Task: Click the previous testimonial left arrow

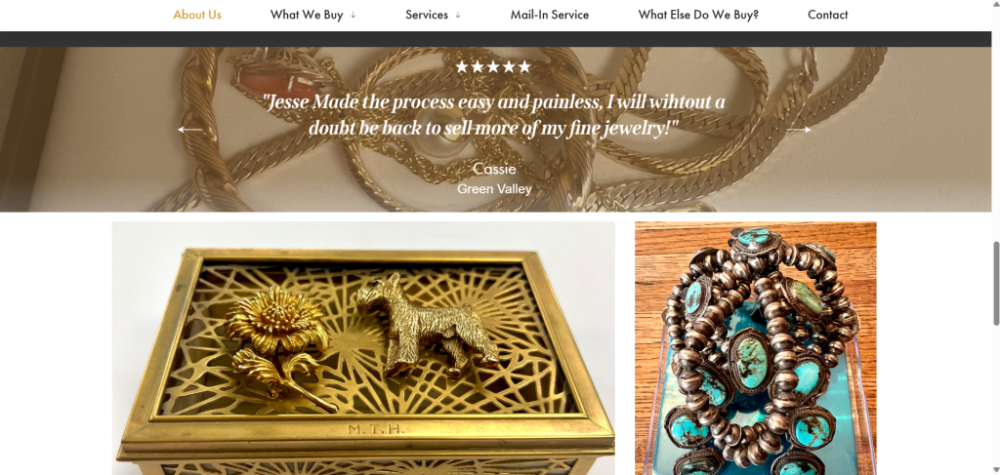Action: click(x=189, y=130)
